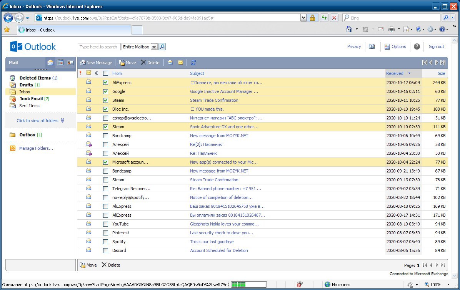Go to previous page arrow in bottom pager
Image resolution: width=460 pixels, height=290 pixels.
pyautogui.click(x=431, y=265)
